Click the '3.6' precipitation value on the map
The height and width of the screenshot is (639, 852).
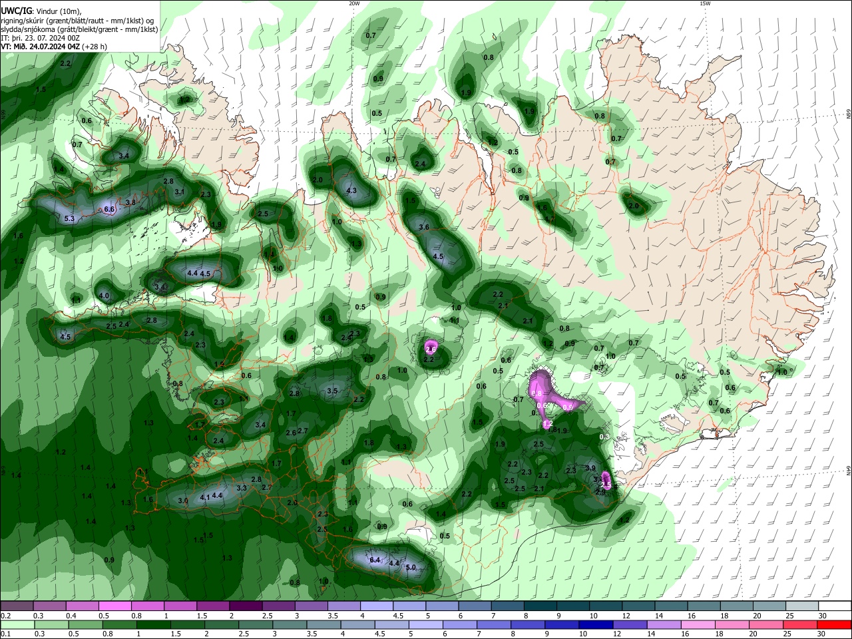(423, 227)
